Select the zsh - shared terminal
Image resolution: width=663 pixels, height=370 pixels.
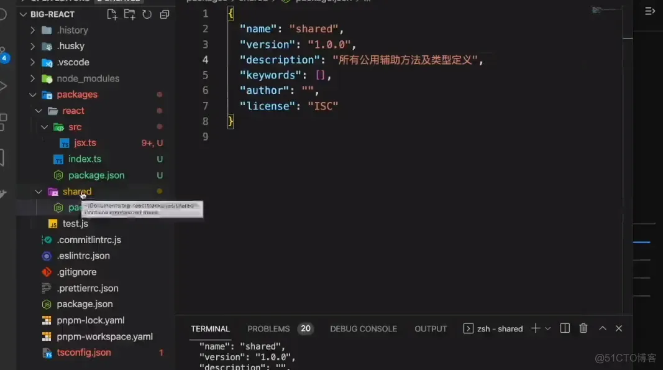click(x=493, y=329)
